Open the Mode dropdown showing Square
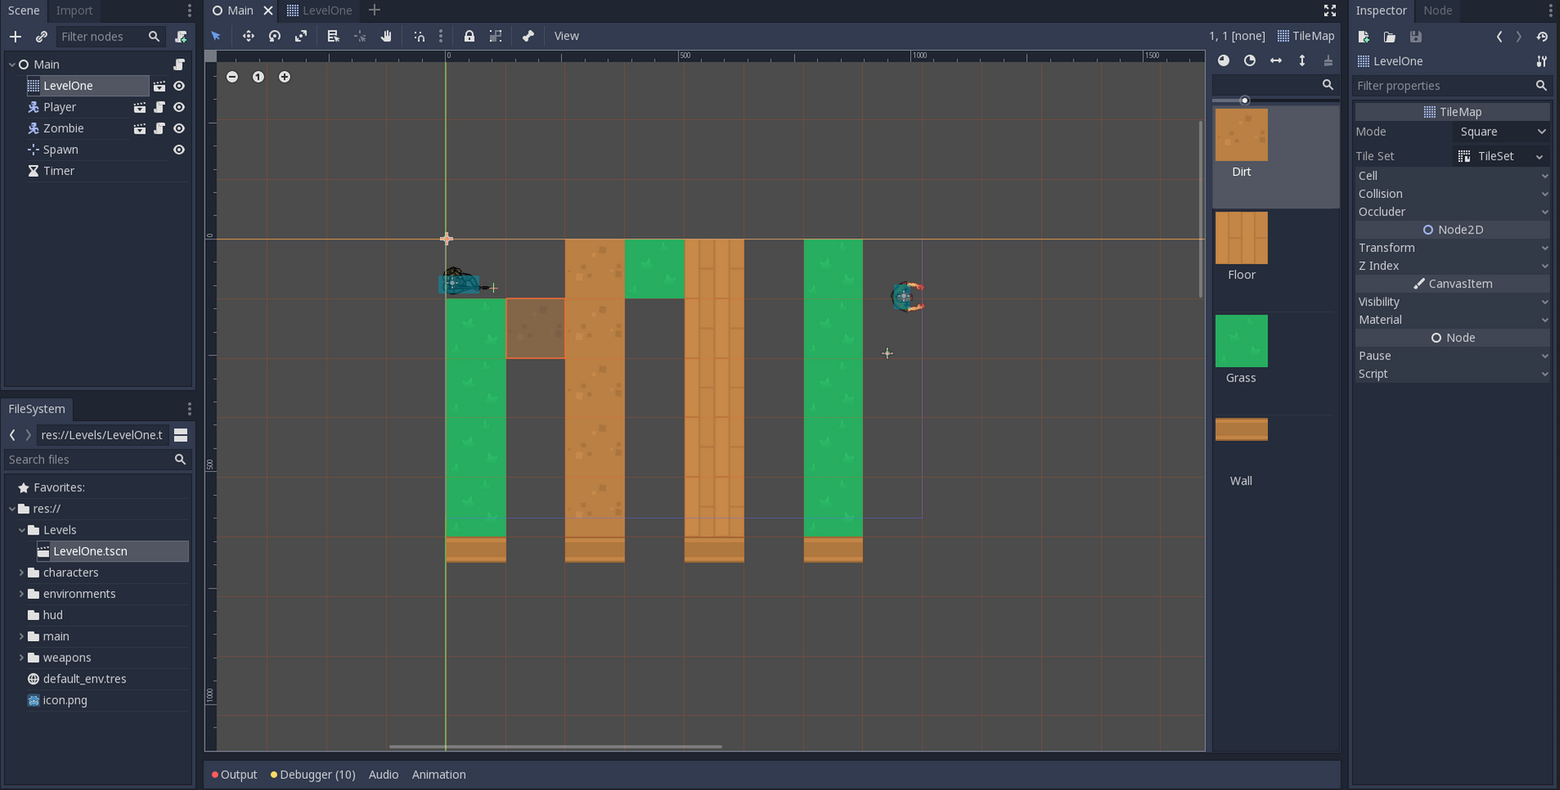The width and height of the screenshot is (1560, 790). [1501, 132]
